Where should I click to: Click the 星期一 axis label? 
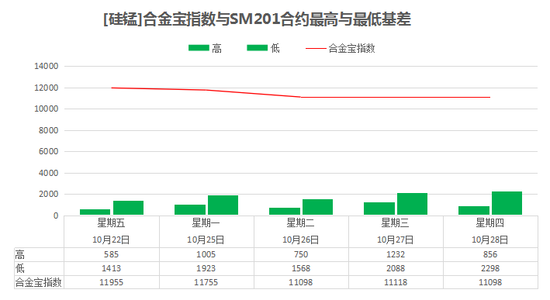(x=206, y=222)
